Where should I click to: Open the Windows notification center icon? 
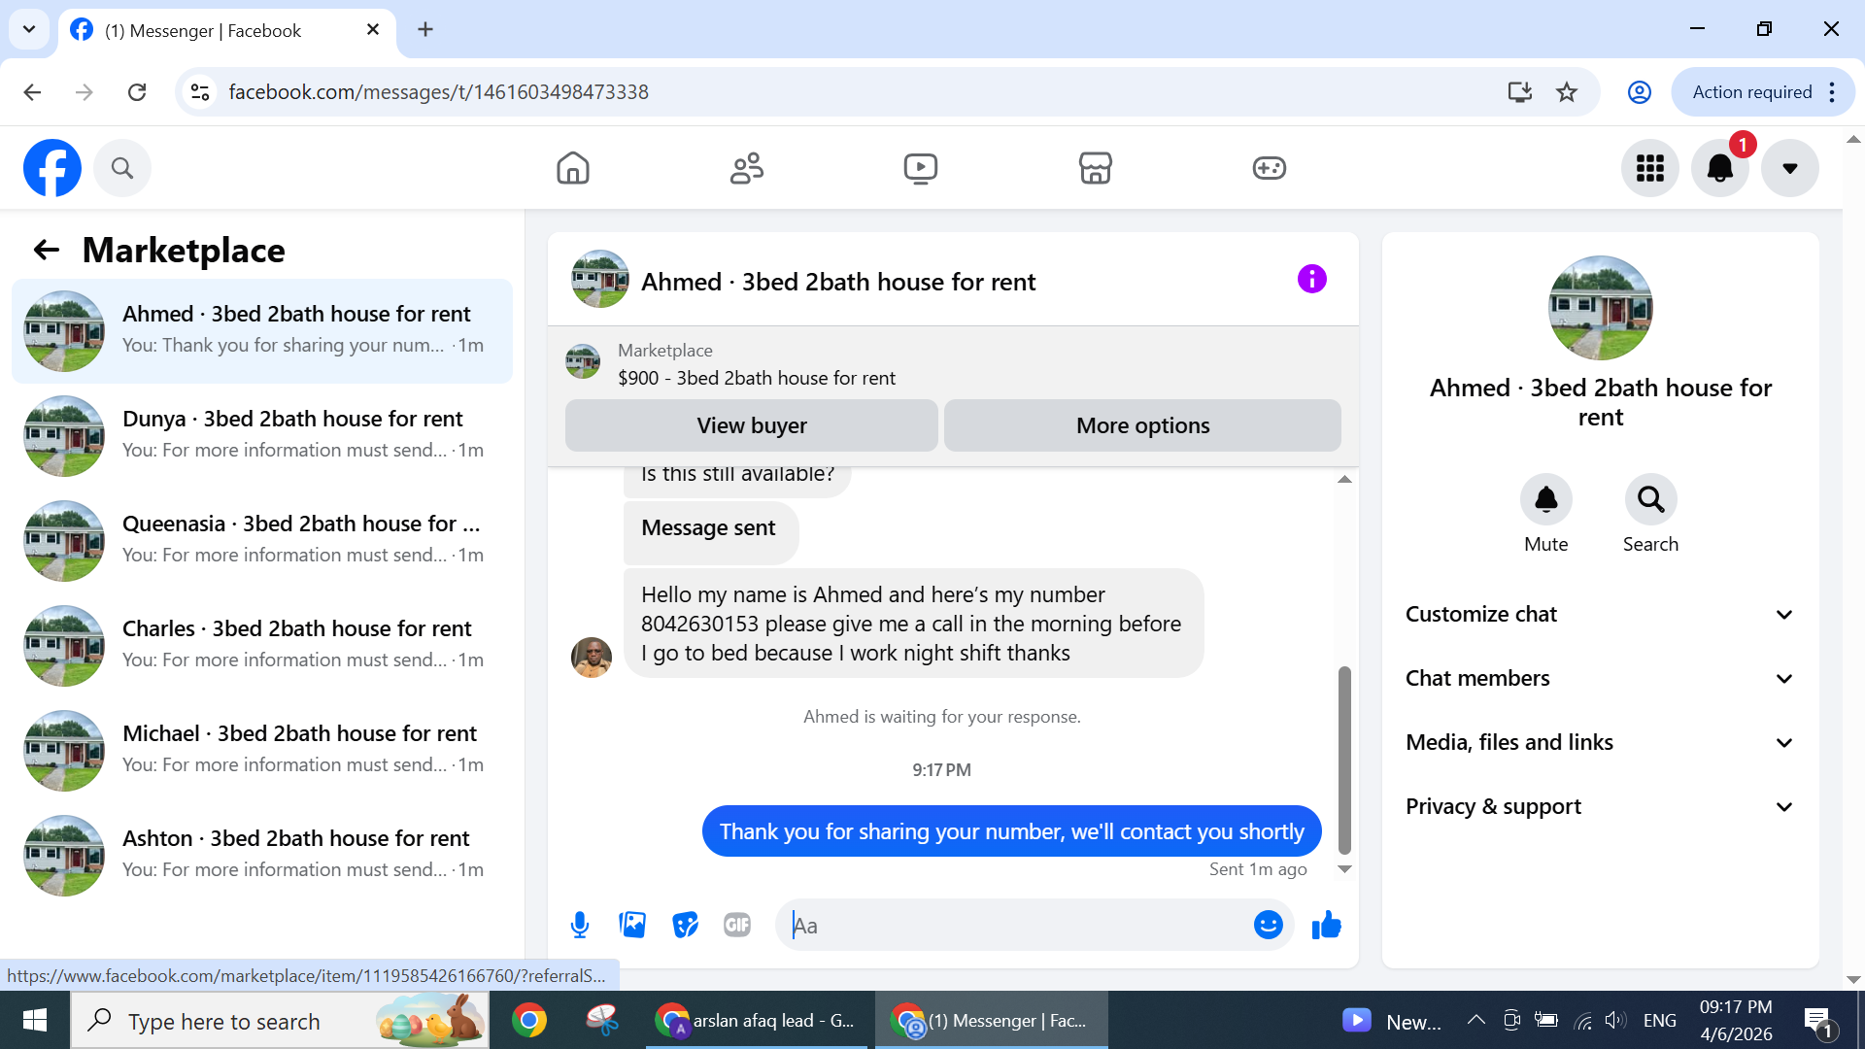click(1817, 1021)
